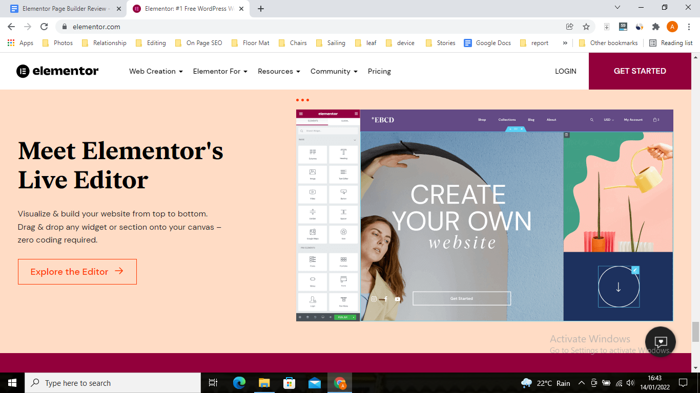
Task: Launch Microsoft Edge from the taskbar
Action: pyautogui.click(x=239, y=383)
